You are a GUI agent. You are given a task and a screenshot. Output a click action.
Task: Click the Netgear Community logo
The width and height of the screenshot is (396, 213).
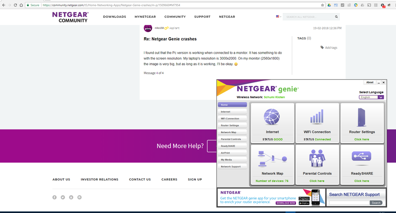coord(71,17)
